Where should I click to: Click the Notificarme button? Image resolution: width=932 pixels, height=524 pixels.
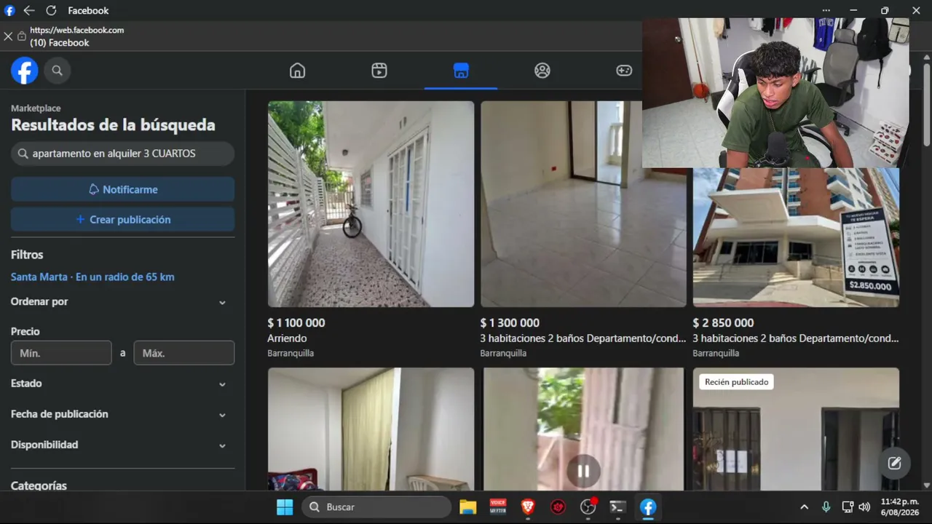122,189
